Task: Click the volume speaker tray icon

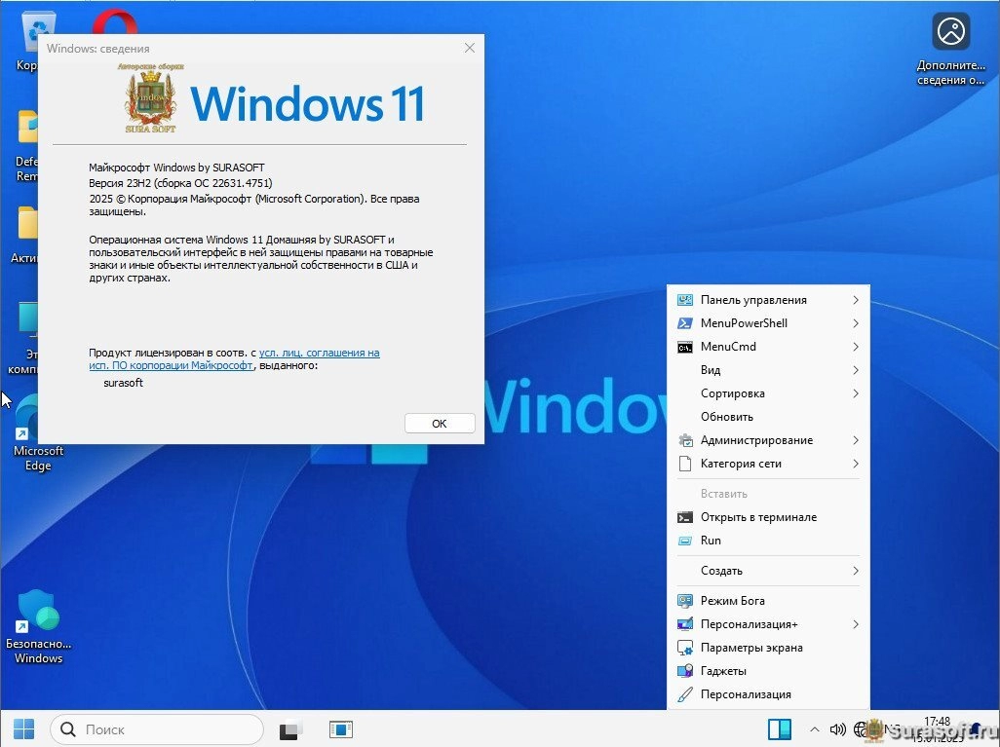Action: click(836, 728)
